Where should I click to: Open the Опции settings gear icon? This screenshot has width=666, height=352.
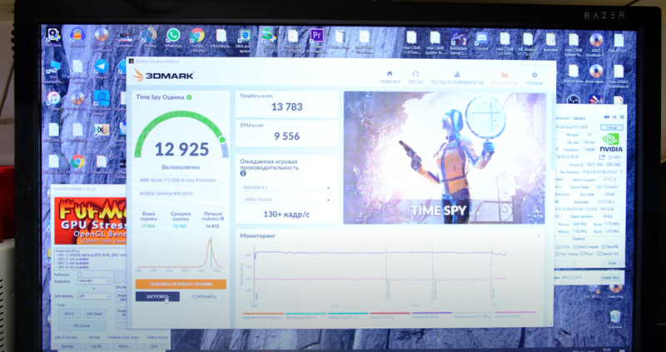point(534,77)
